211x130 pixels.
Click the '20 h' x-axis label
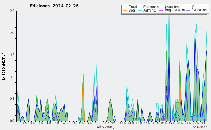[180, 123]
